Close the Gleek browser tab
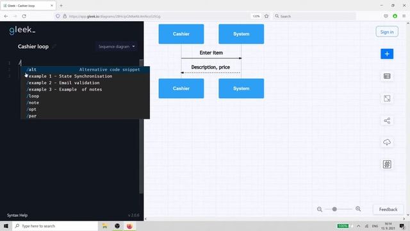Viewport: 410px width, 231px height. [51, 6]
